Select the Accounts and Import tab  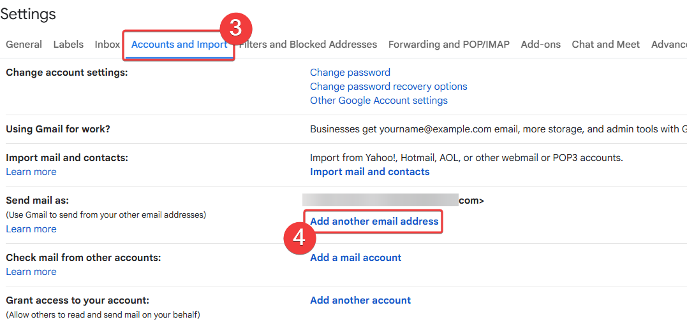tap(179, 45)
